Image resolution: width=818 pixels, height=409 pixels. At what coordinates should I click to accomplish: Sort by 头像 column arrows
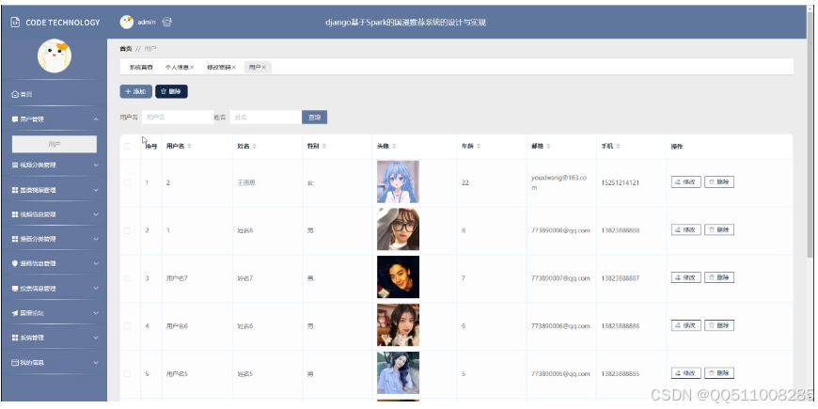pos(394,147)
